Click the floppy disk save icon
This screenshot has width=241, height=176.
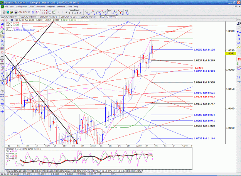click(x=16, y=12)
